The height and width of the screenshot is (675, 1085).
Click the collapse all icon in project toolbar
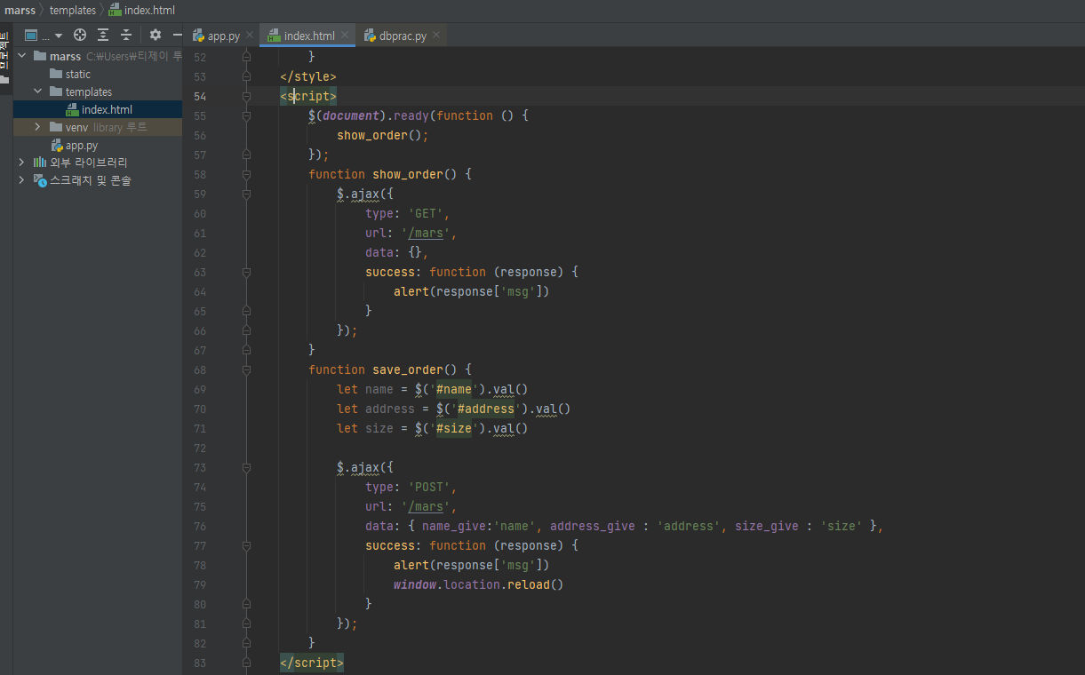coord(126,35)
